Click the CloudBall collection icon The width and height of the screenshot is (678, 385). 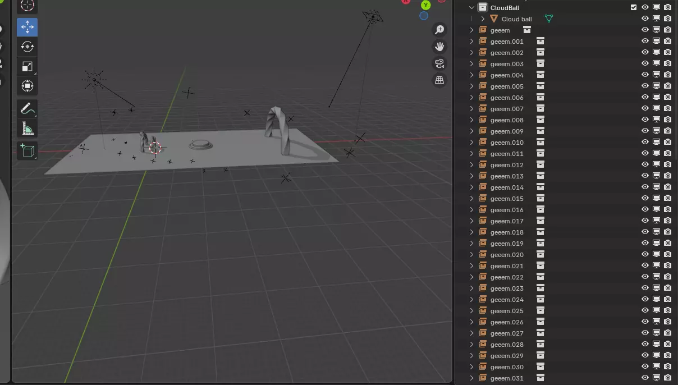coord(482,8)
